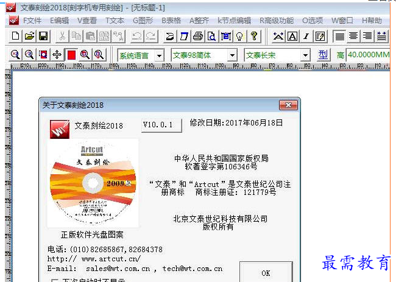
Task: Click the light bulb icon
Action: coord(239,36)
